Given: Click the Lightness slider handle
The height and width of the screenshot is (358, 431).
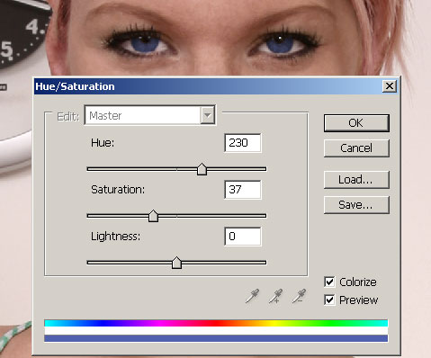Looking at the screenshot, I should (x=176, y=263).
